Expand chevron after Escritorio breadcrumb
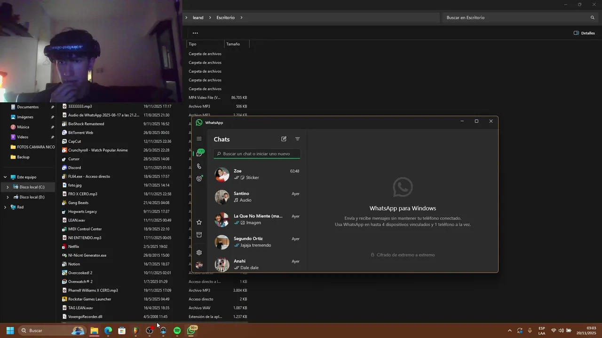Image resolution: width=602 pixels, height=338 pixels. coord(242,17)
